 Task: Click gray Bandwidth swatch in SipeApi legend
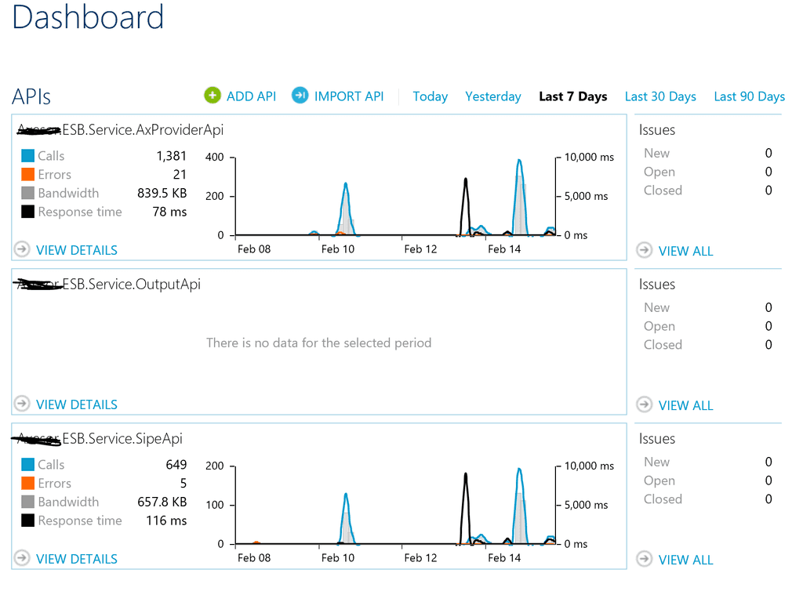tap(27, 502)
